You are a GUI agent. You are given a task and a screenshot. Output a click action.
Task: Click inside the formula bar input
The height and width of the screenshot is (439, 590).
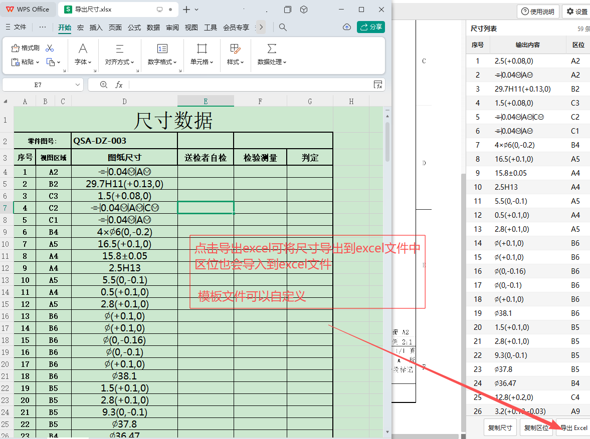coord(250,85)
